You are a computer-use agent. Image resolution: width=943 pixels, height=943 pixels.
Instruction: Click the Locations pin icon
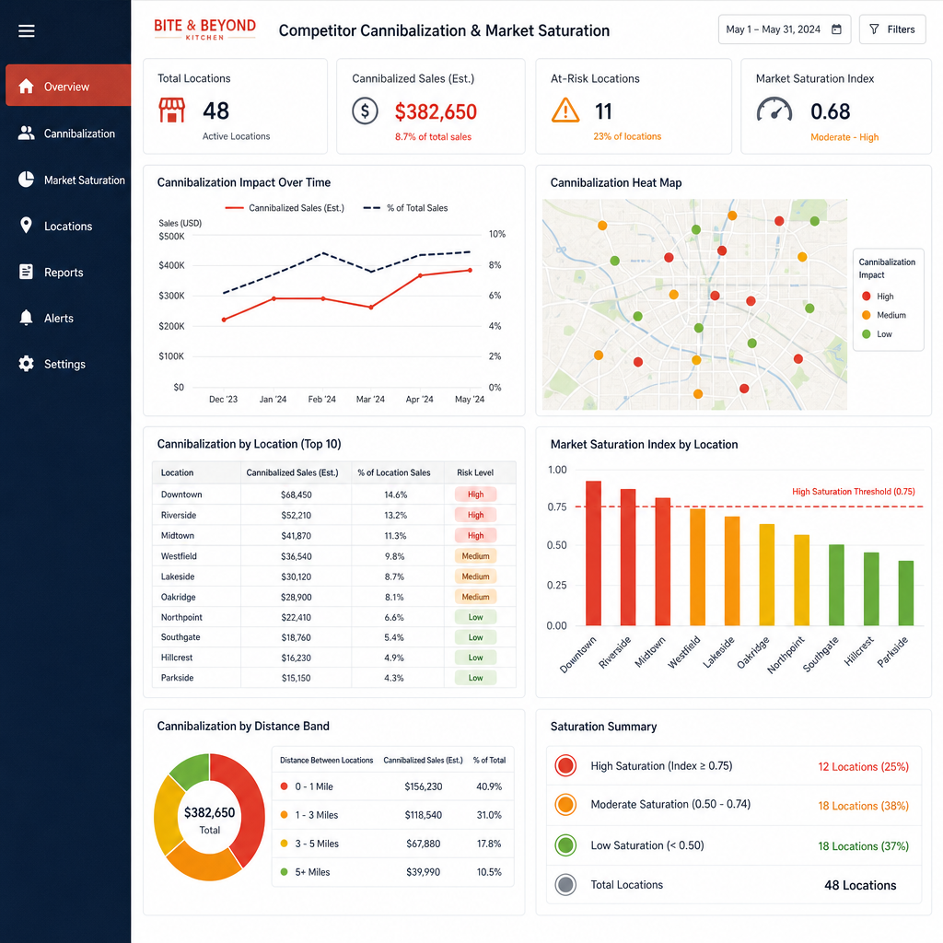click(x=26, y=226)
